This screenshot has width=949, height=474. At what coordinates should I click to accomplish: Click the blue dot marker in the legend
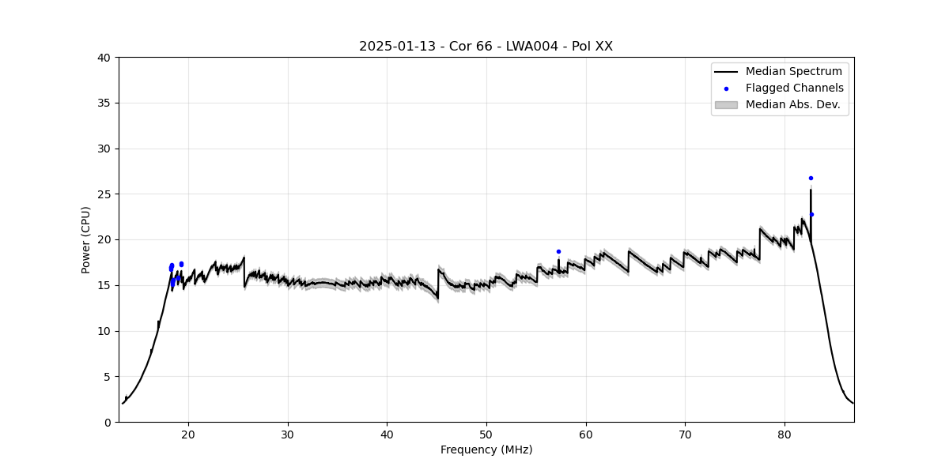[x=726, y=88]
